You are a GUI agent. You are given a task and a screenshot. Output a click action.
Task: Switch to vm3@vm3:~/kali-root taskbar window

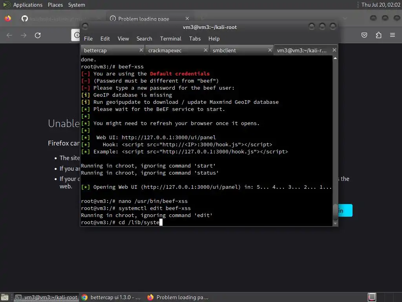(x=46, y=297)
